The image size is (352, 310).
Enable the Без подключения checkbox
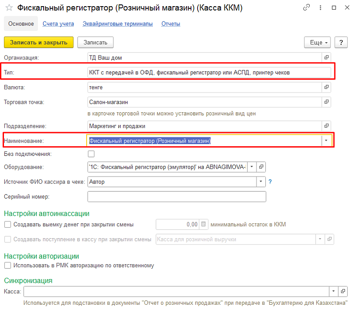coord(91,154)
